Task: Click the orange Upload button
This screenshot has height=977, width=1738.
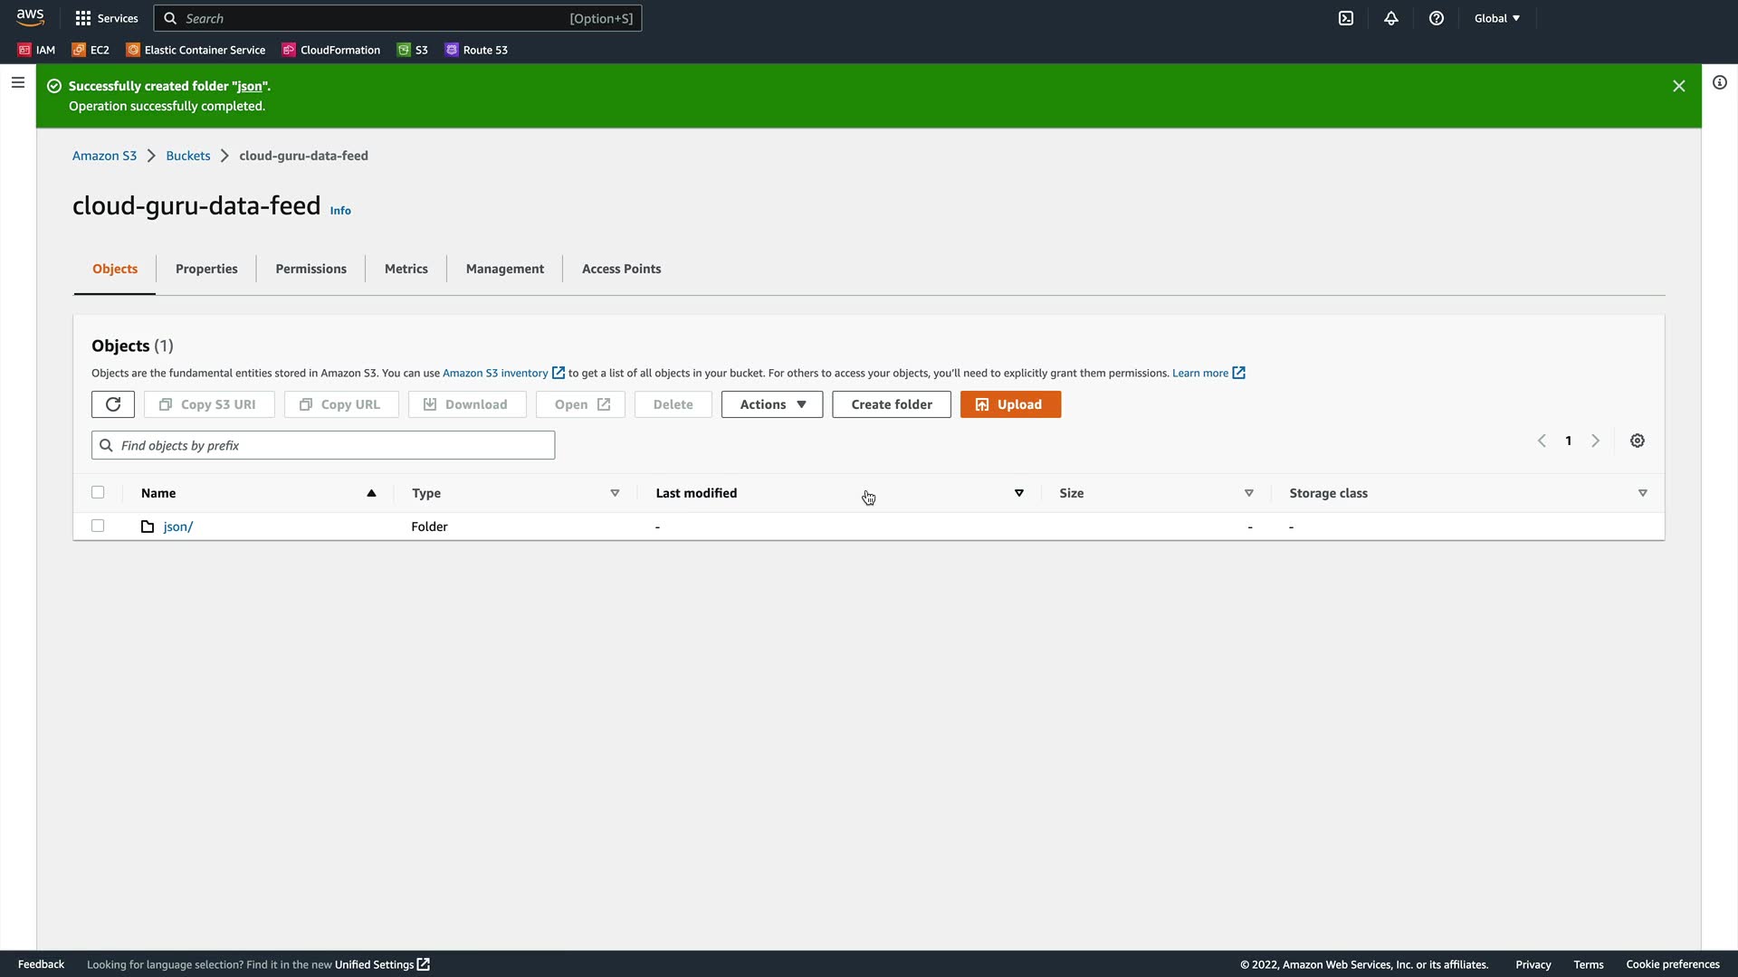Action: tap(1010, 404)
